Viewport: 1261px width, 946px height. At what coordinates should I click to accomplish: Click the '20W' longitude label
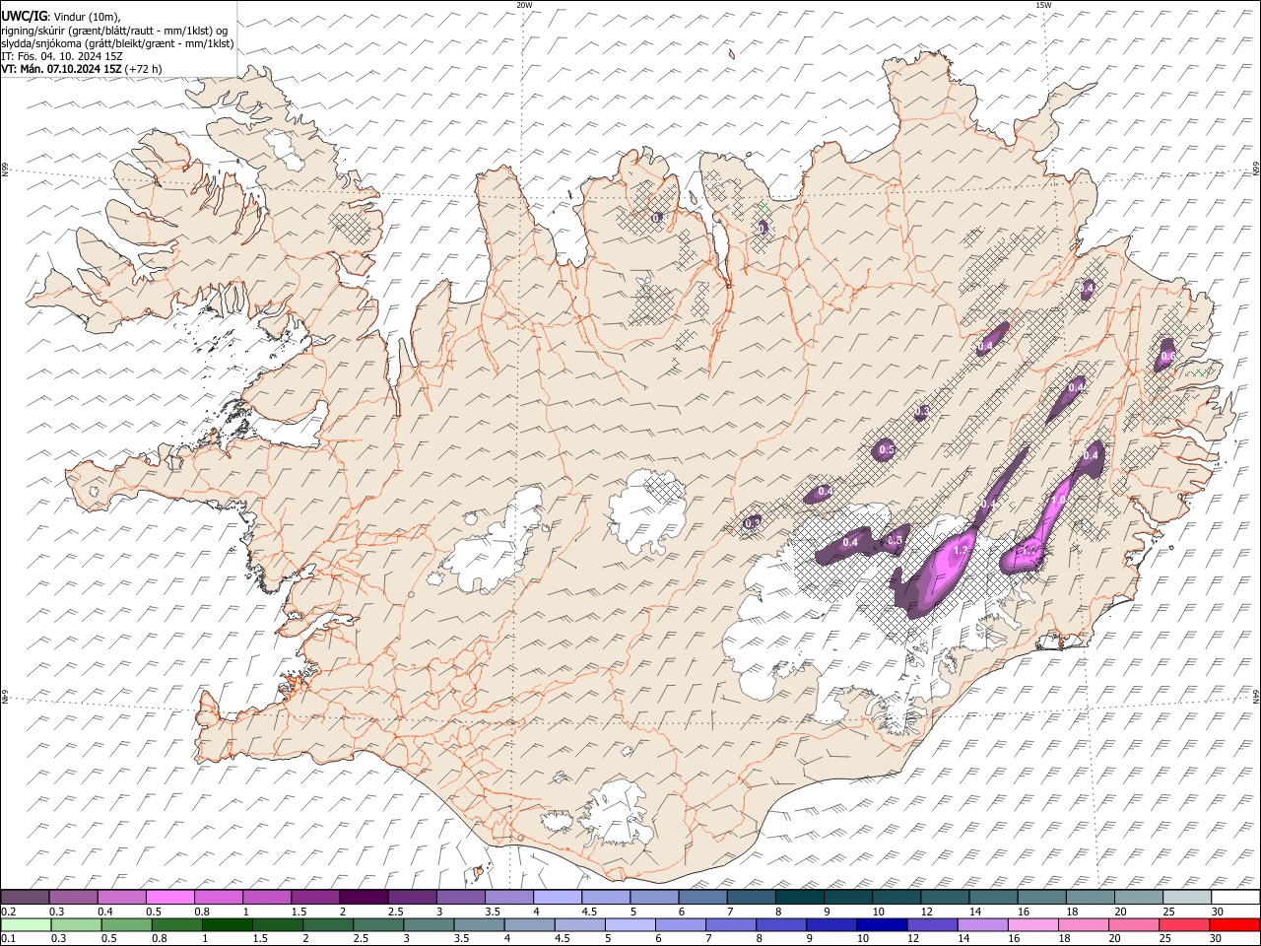pyautogui.click(x=524, y=5)
